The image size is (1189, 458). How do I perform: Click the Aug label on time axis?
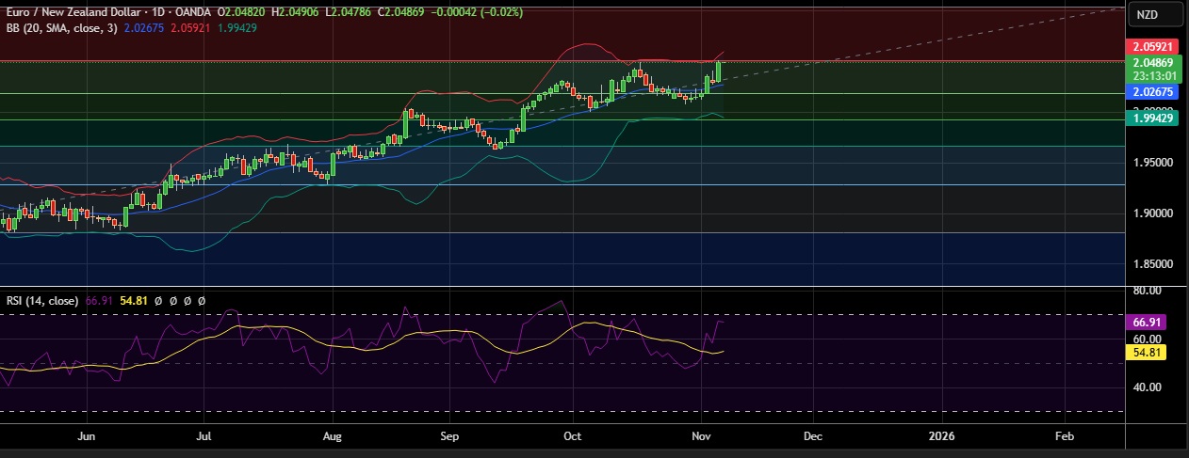coord(331,436)
